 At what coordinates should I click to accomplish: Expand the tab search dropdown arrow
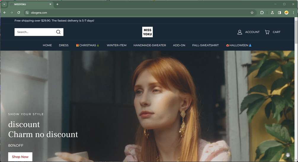(x=4, y=4)
